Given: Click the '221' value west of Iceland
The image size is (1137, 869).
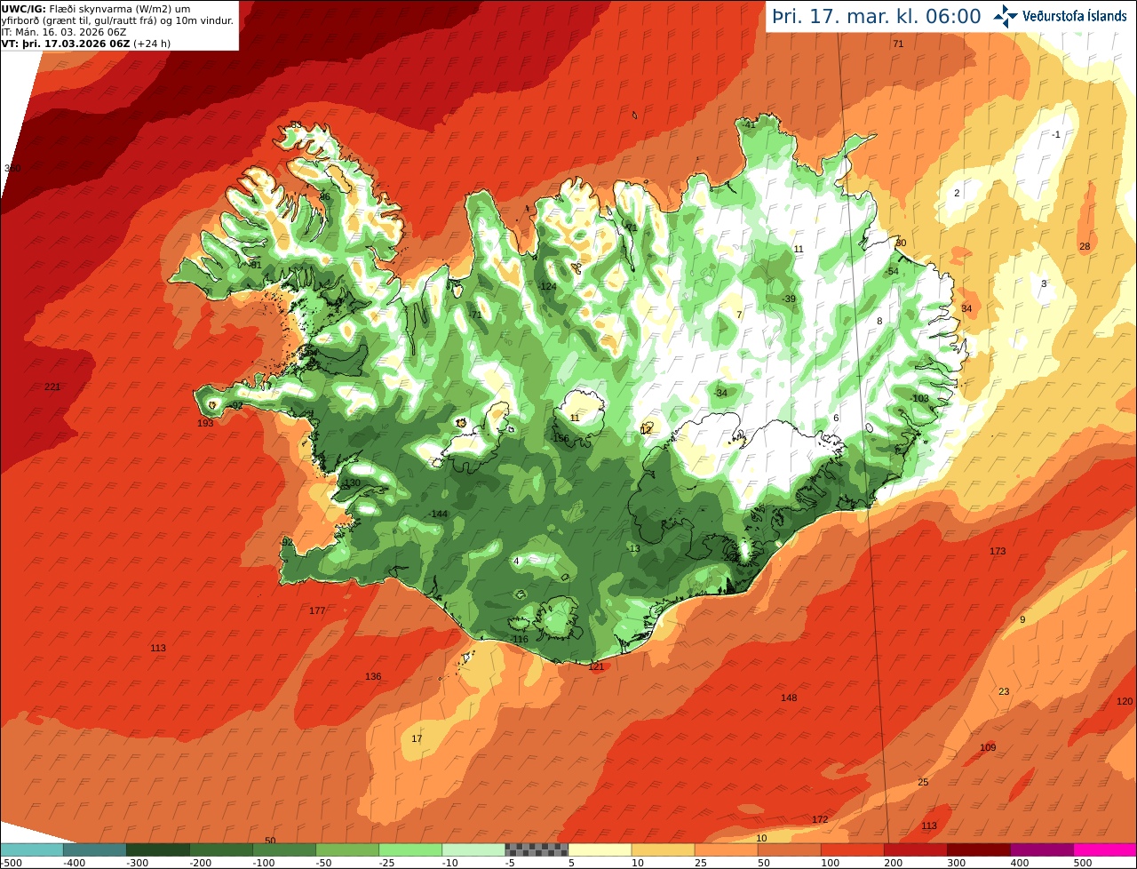Looking at the screenshot, I should (52, 387).
